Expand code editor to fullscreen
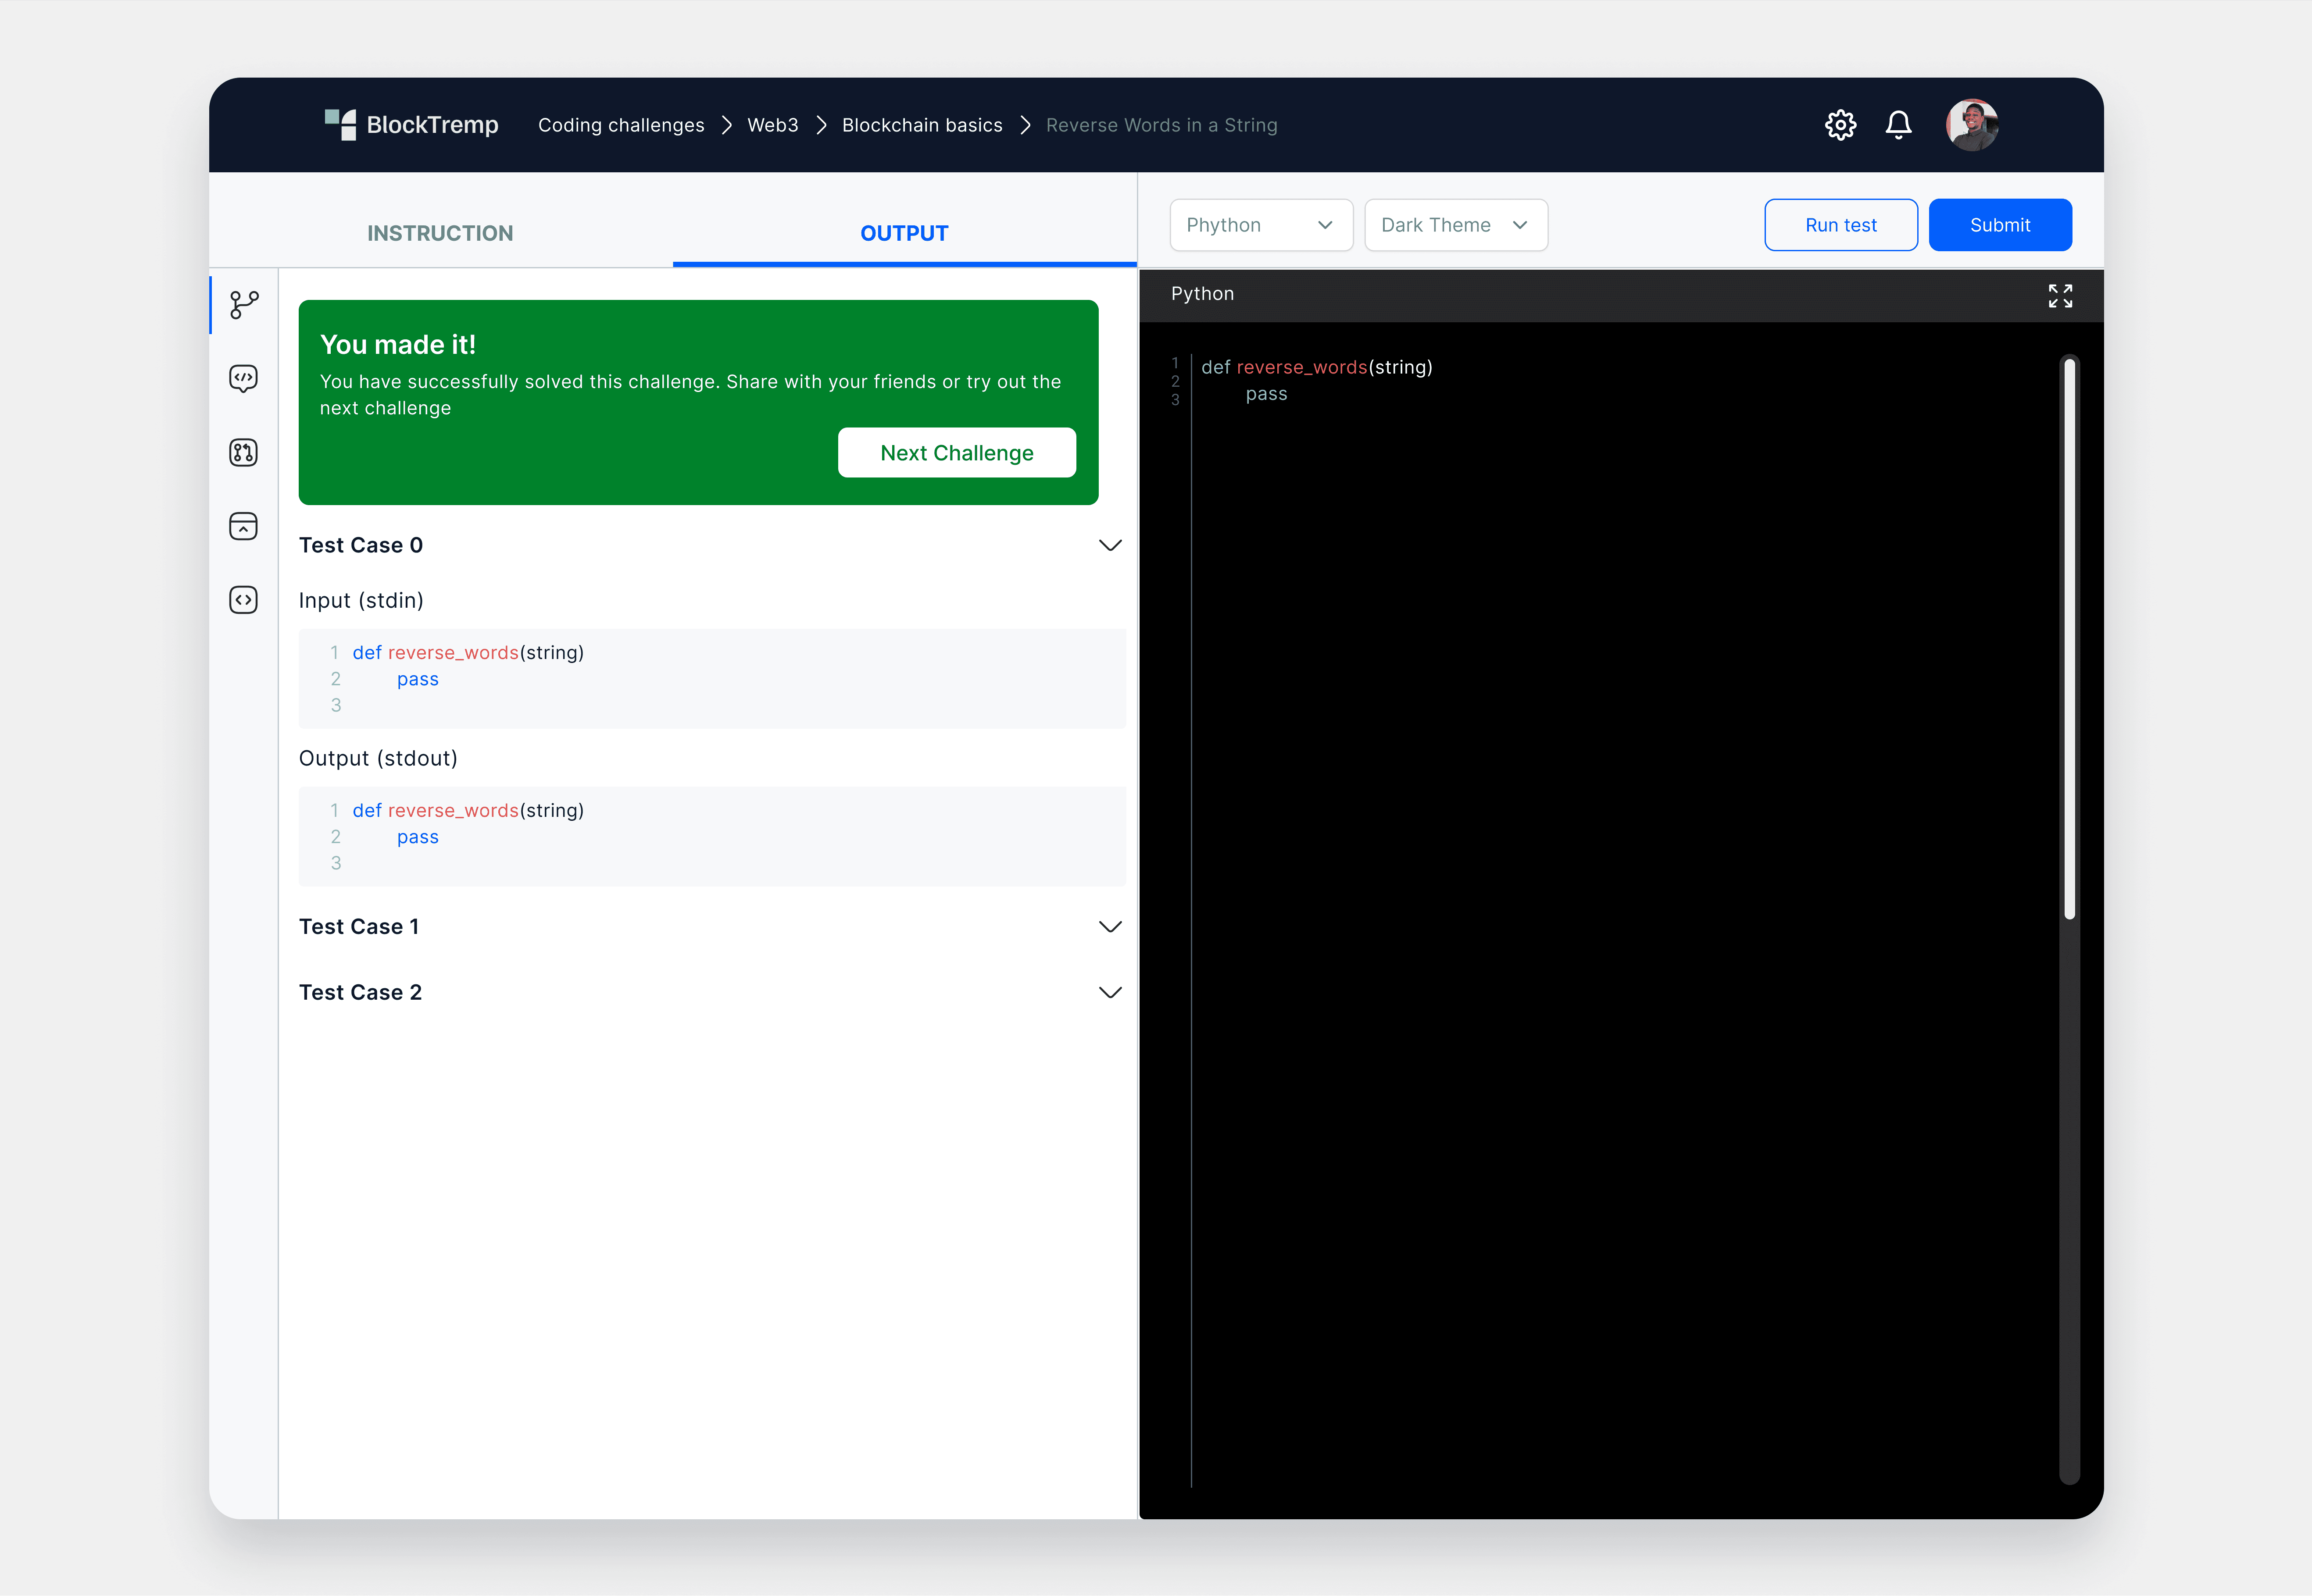This screenshot has width=2312, height=1596. [x=2060, y=295]
